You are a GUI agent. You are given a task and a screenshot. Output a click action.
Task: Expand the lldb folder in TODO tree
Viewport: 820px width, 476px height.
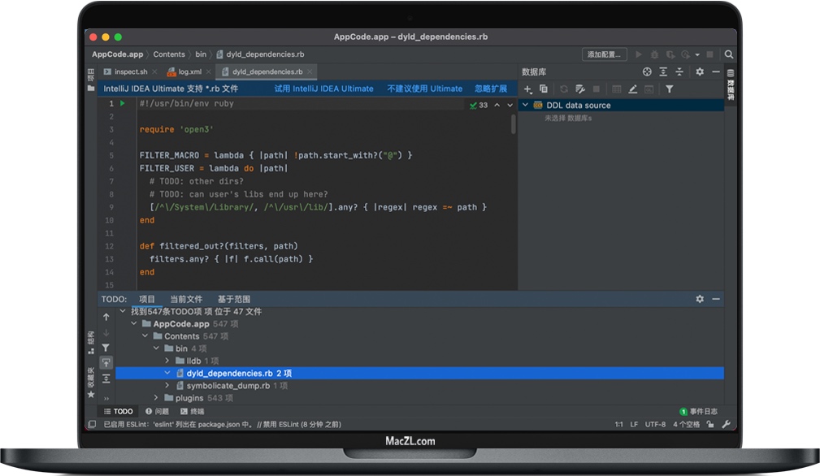(167, 361)
